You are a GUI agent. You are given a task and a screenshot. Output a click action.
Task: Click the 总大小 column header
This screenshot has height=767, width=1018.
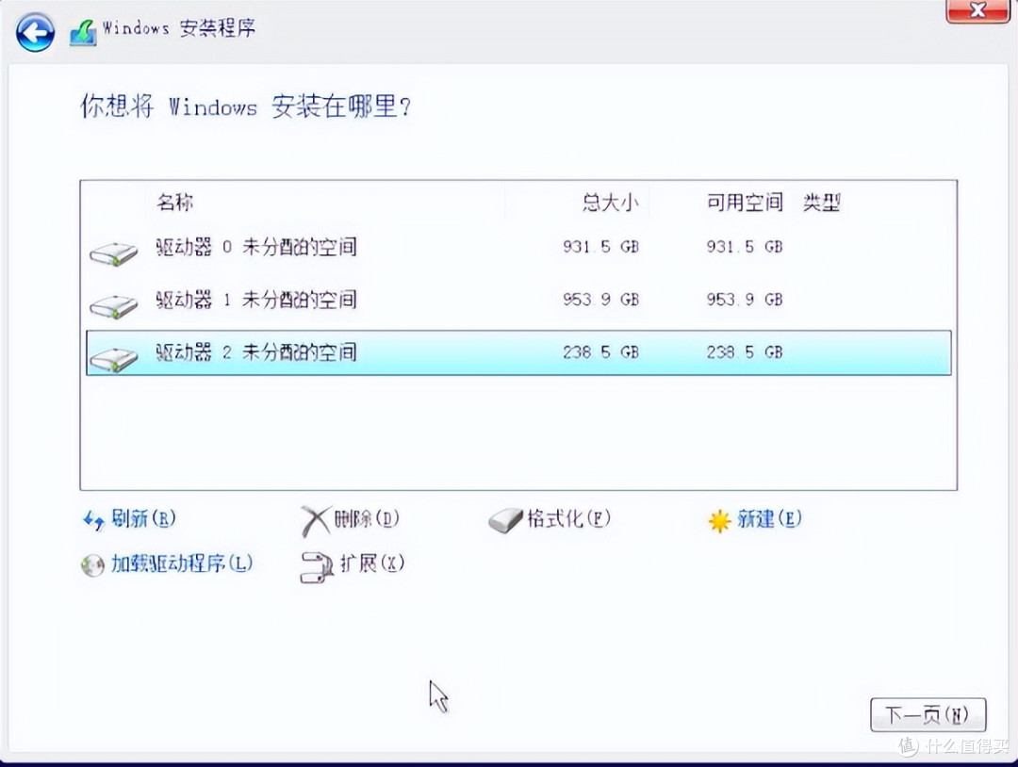[x=610, y=203]
